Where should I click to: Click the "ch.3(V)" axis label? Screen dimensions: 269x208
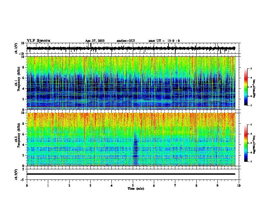[16, 174]
